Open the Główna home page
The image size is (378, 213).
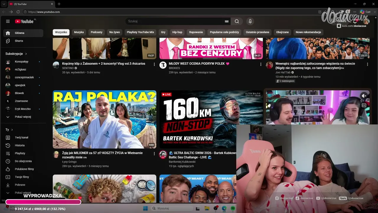click(x=23, y=33)
